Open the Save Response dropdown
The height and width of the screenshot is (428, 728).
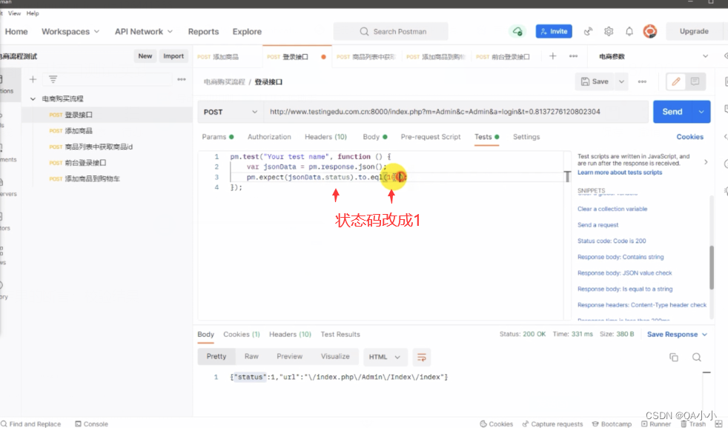pos(677,335)
